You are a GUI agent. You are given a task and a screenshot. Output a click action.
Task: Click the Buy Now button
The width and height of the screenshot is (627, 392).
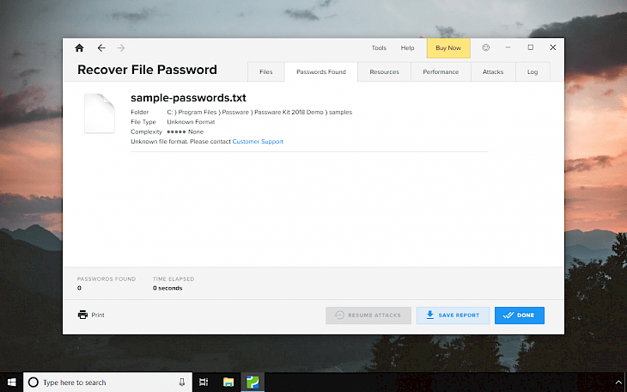[448, 48]
